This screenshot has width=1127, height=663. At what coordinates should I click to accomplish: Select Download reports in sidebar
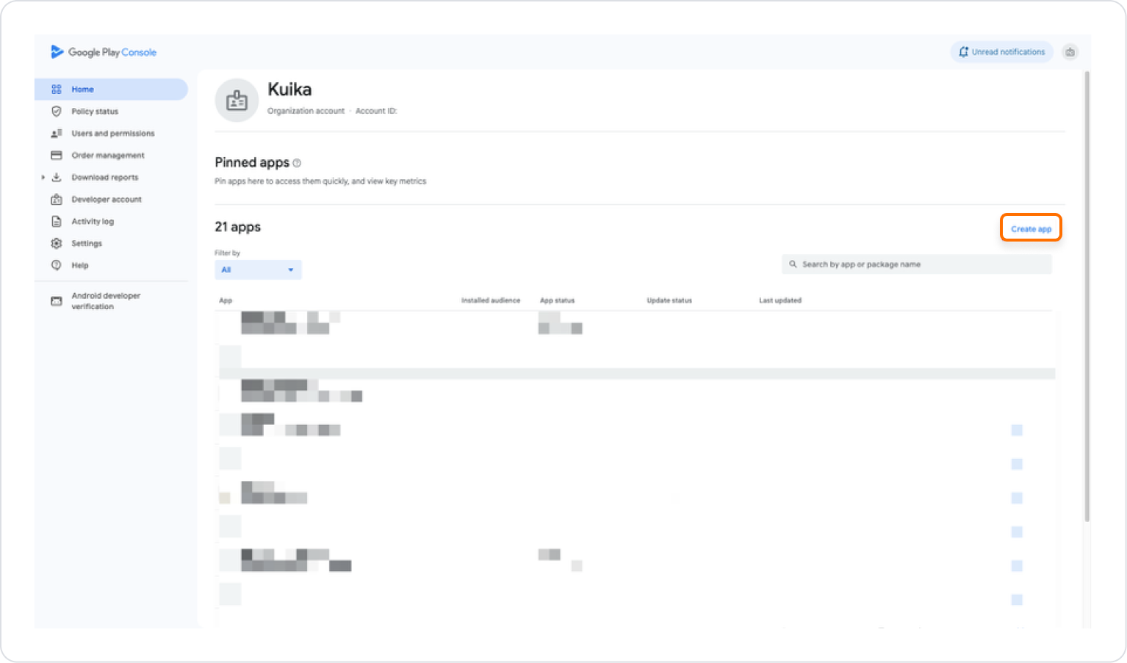click(x=105, y=178)
